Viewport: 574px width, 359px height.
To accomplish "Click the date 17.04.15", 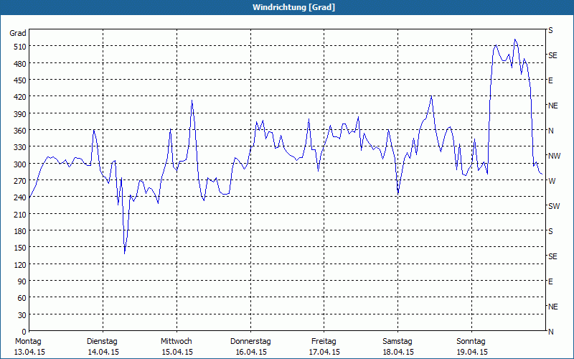I will [324, 352].
